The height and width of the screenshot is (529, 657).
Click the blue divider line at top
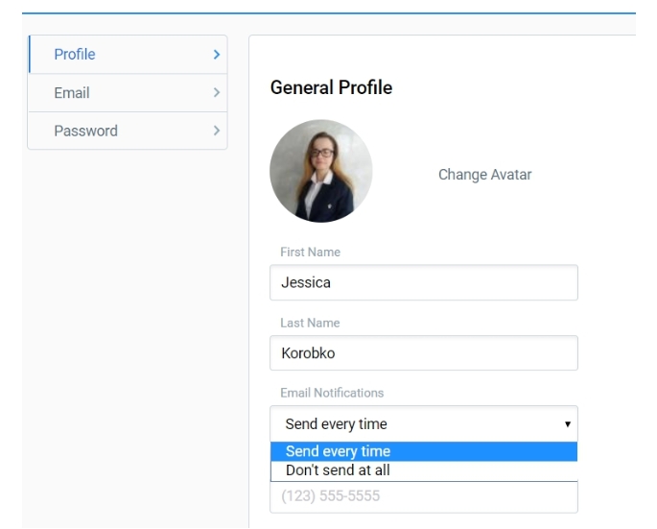point(328,13)
